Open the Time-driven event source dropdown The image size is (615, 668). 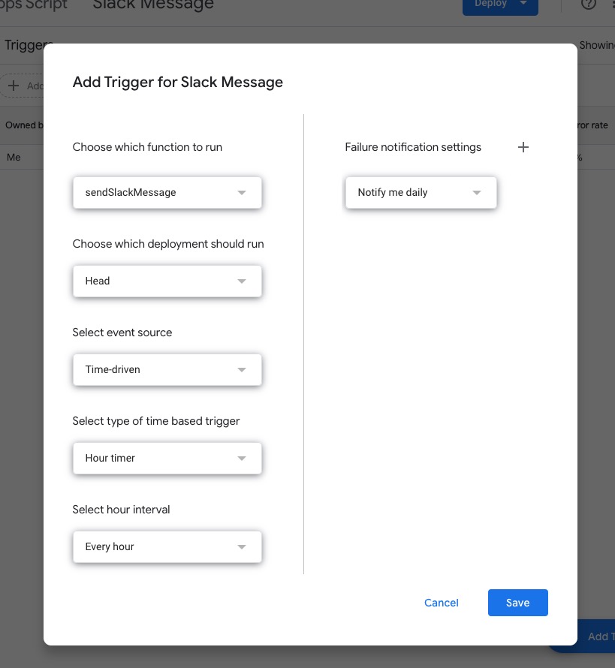coord(167,370)
